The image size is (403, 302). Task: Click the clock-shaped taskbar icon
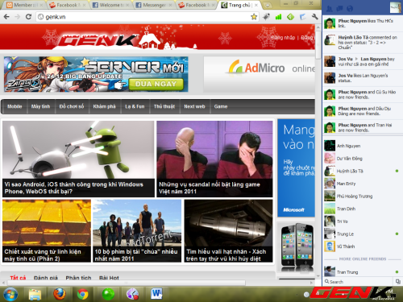click(x=132, y=294)
